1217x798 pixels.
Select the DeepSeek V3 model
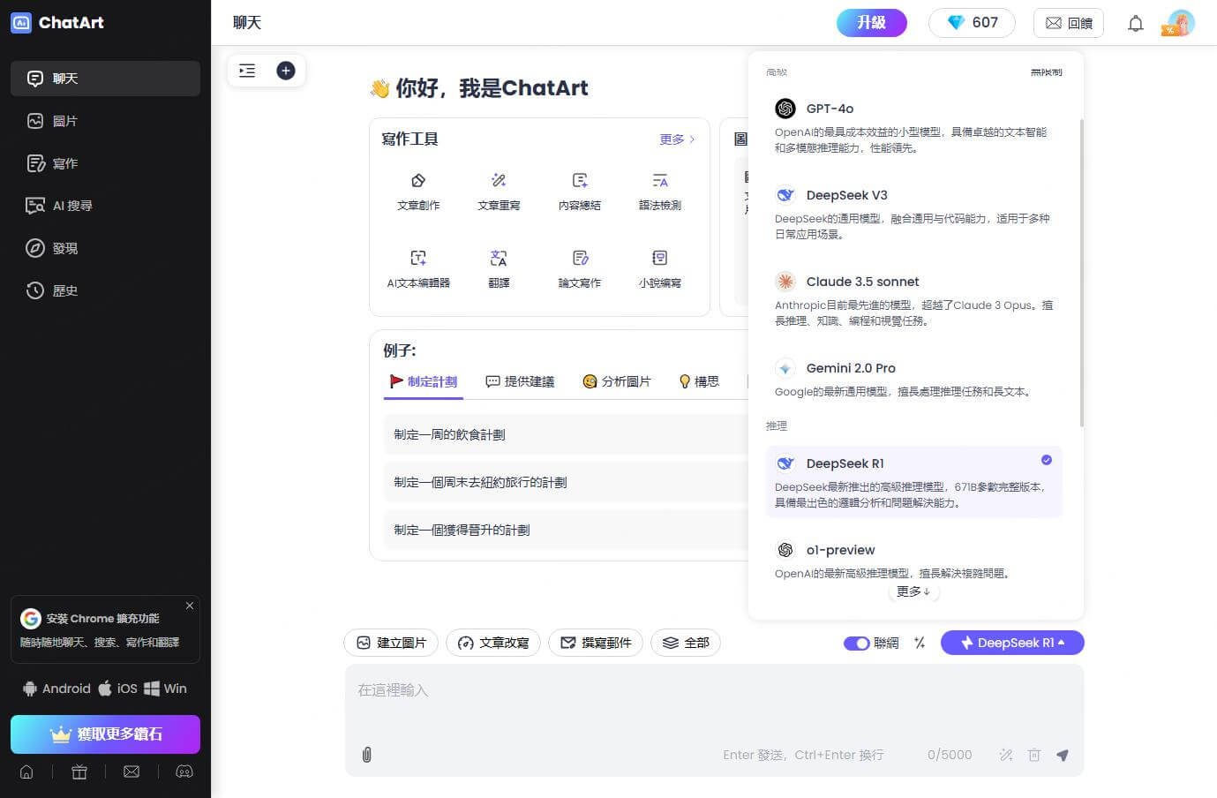[914, 214]
